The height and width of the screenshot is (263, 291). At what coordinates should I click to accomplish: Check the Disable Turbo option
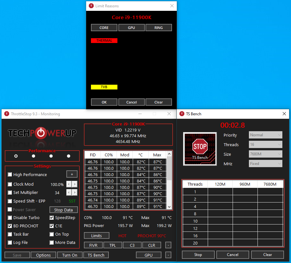coord(10,217)
